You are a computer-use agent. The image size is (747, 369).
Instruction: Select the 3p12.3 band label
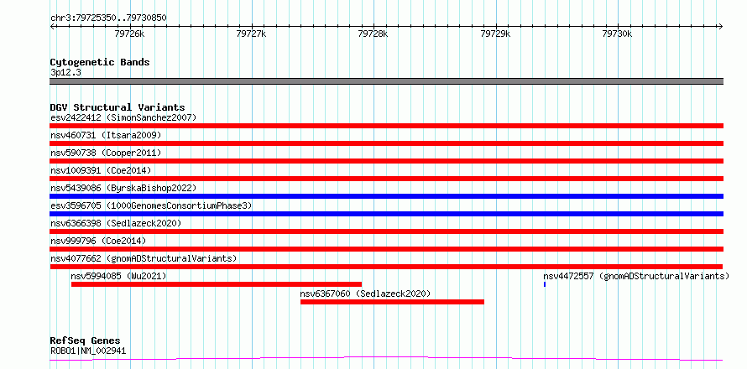click(x=65, y=72)
